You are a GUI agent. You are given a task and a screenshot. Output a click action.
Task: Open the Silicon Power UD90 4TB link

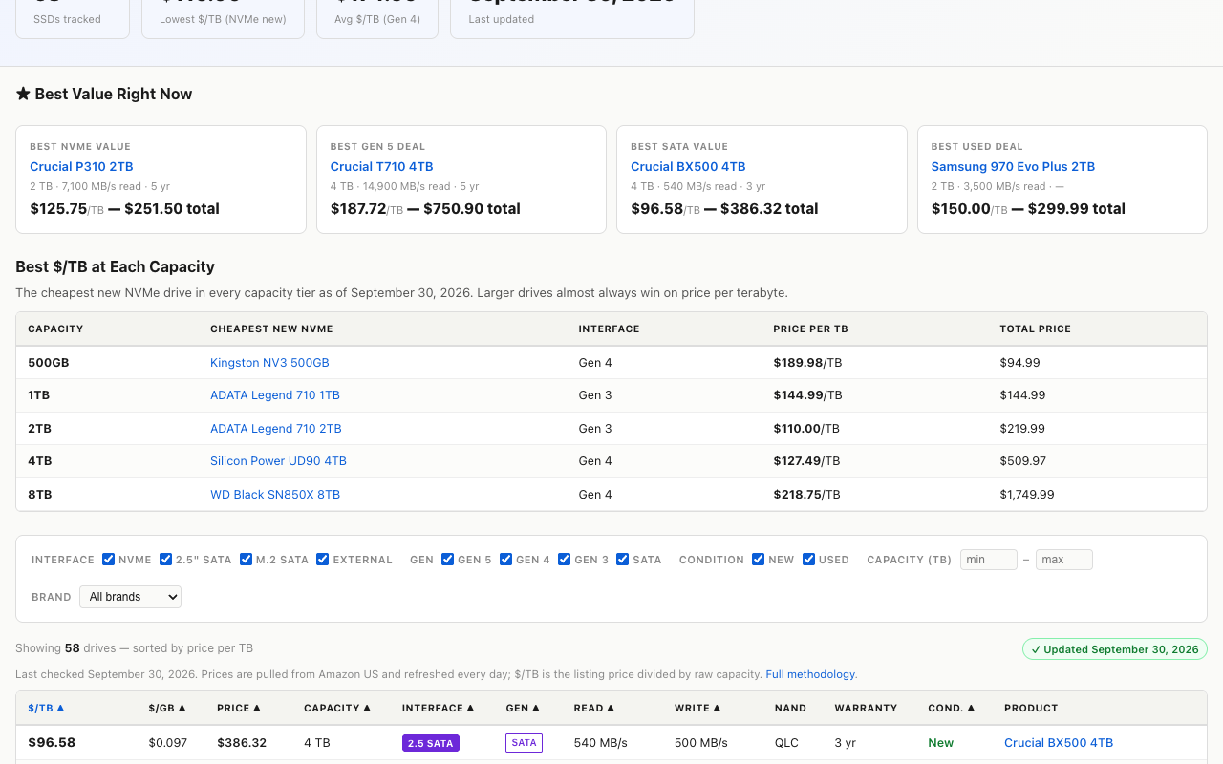pyautogui.click(x=278, y=461)
